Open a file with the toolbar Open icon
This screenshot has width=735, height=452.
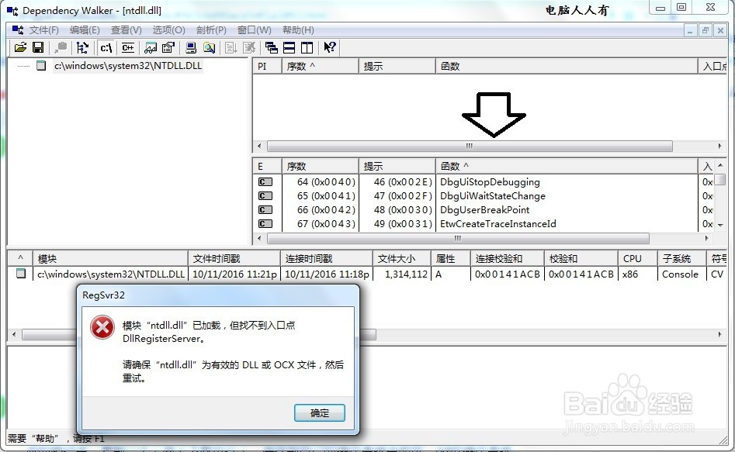tap(20, 47)
